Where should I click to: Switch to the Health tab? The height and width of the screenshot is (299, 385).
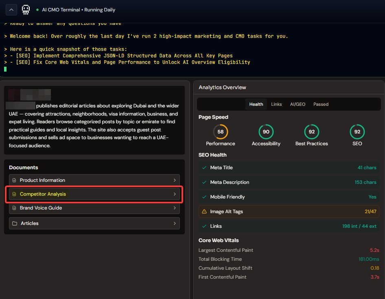pos(256,104)
